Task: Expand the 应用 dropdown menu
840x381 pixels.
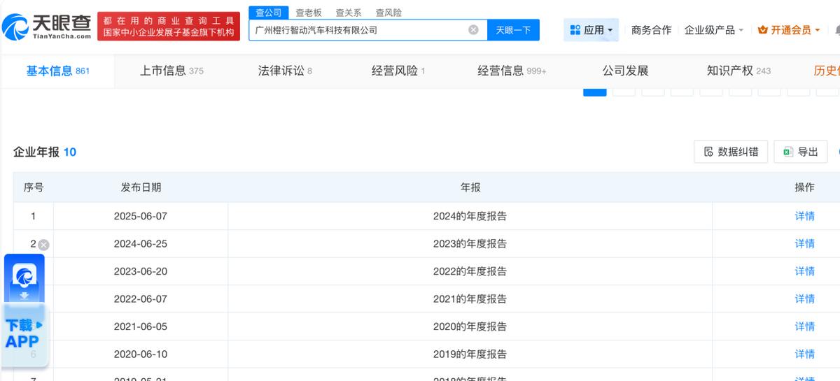Action: [591, 30]
